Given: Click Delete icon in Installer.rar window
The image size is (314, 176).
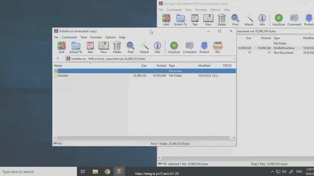Looking at the screenshot, I should click(x=117, y=47).
